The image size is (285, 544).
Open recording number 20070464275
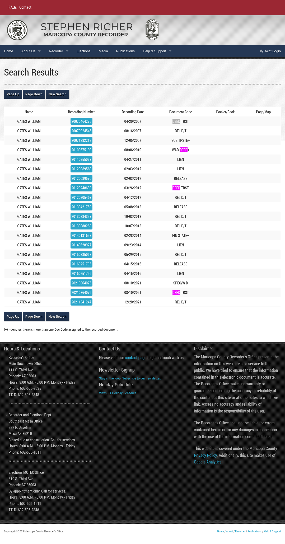click(x=81, y=121)
